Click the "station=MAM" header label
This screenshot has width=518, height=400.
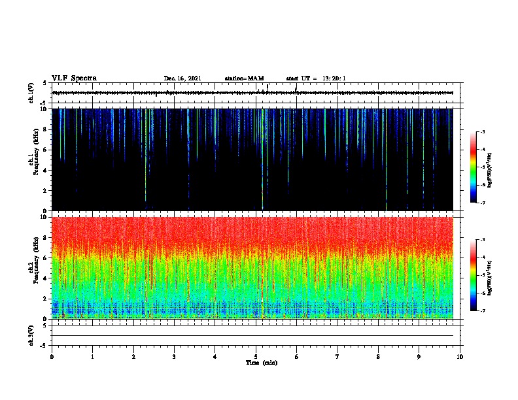244,78
